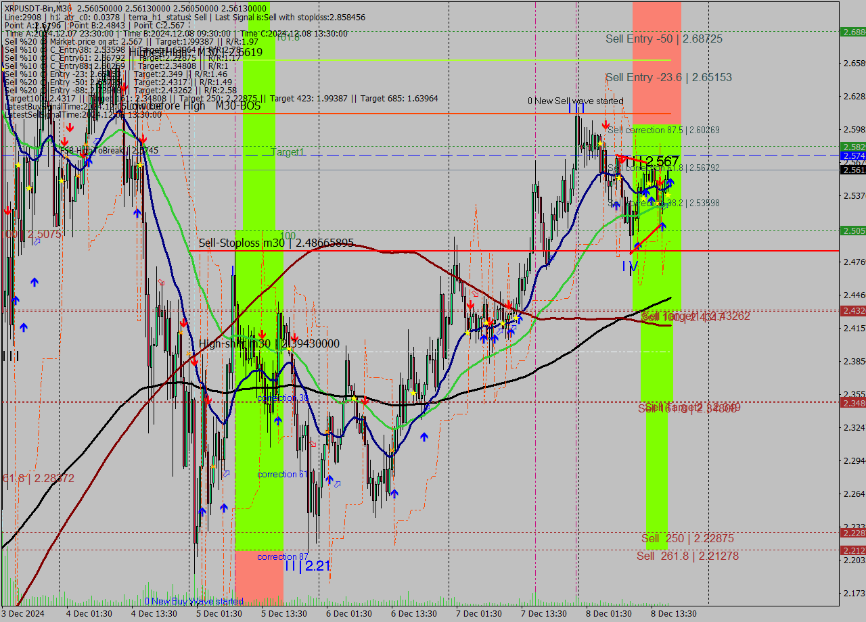Select the 'correction 87' blue label
Viewport: 866px width, 622px height.
coord(283,557)
